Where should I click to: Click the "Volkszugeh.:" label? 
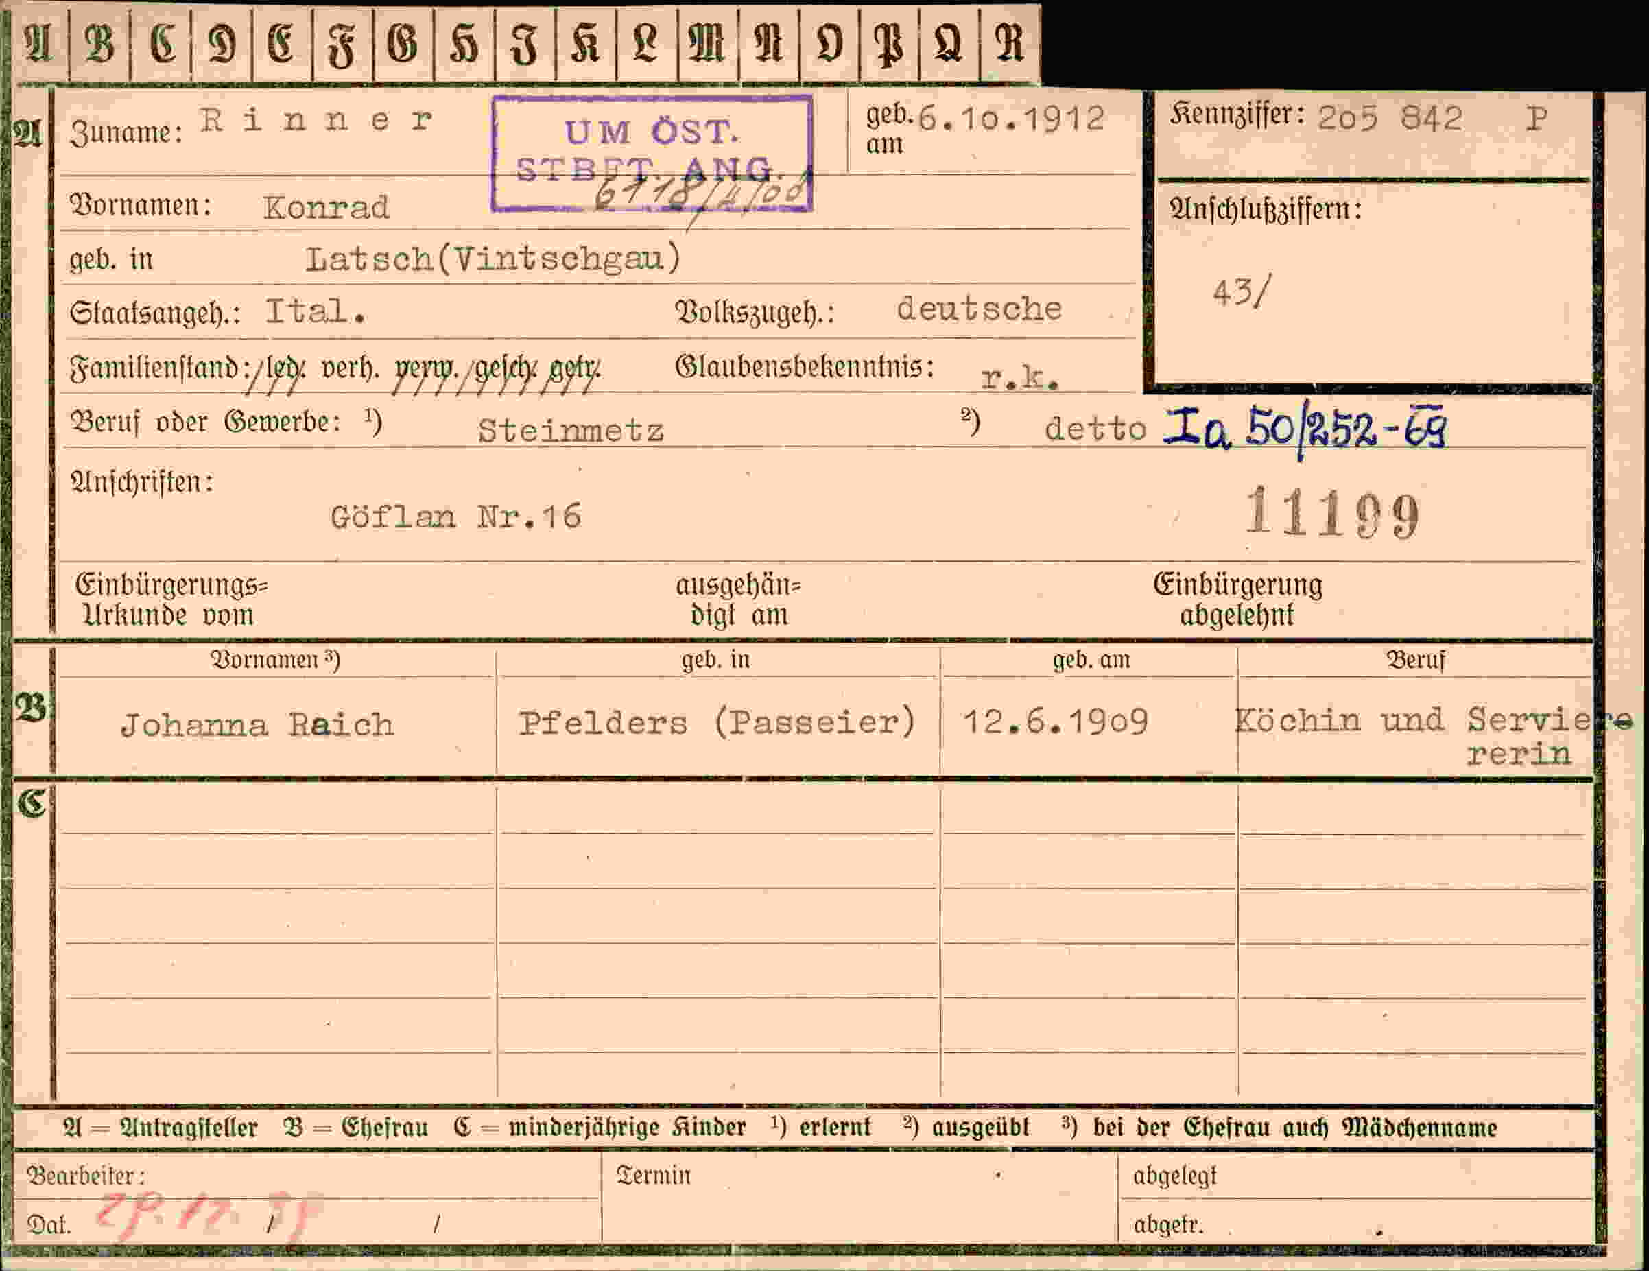tap(755, 312)
